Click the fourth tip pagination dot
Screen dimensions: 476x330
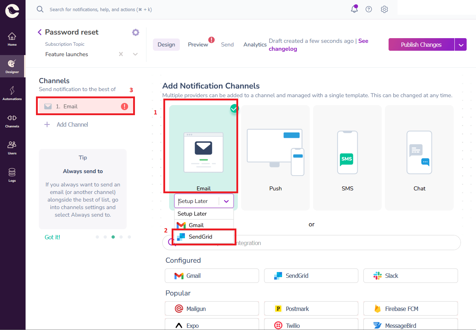(x=121, y=237)
